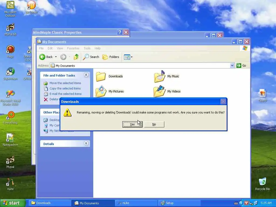Viewport: 276px width, 207px height.
Task: Click the system tray clock
Action: click(266, 203)
